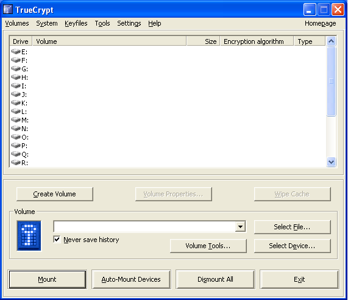Screen dimensions: 348x300
Task: Select the K: drive icon
Action: coord(16,102)
